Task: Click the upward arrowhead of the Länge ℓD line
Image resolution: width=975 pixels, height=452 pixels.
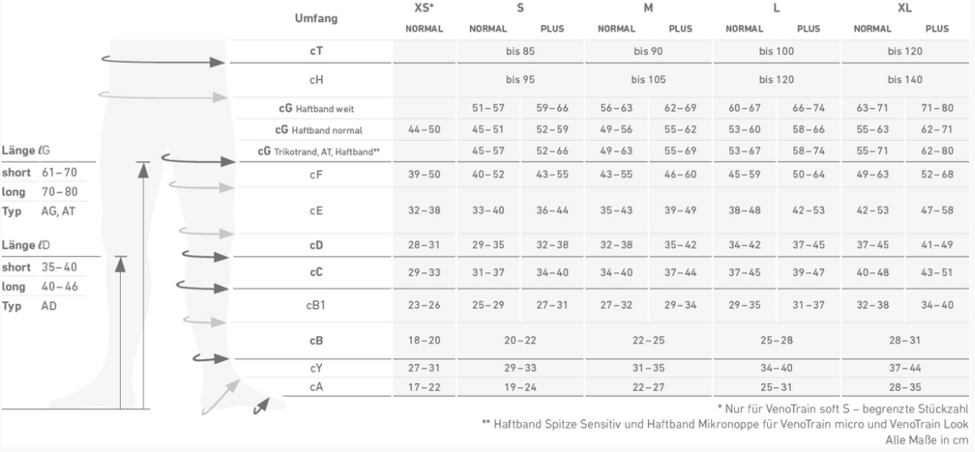Action: coord(122,263)
